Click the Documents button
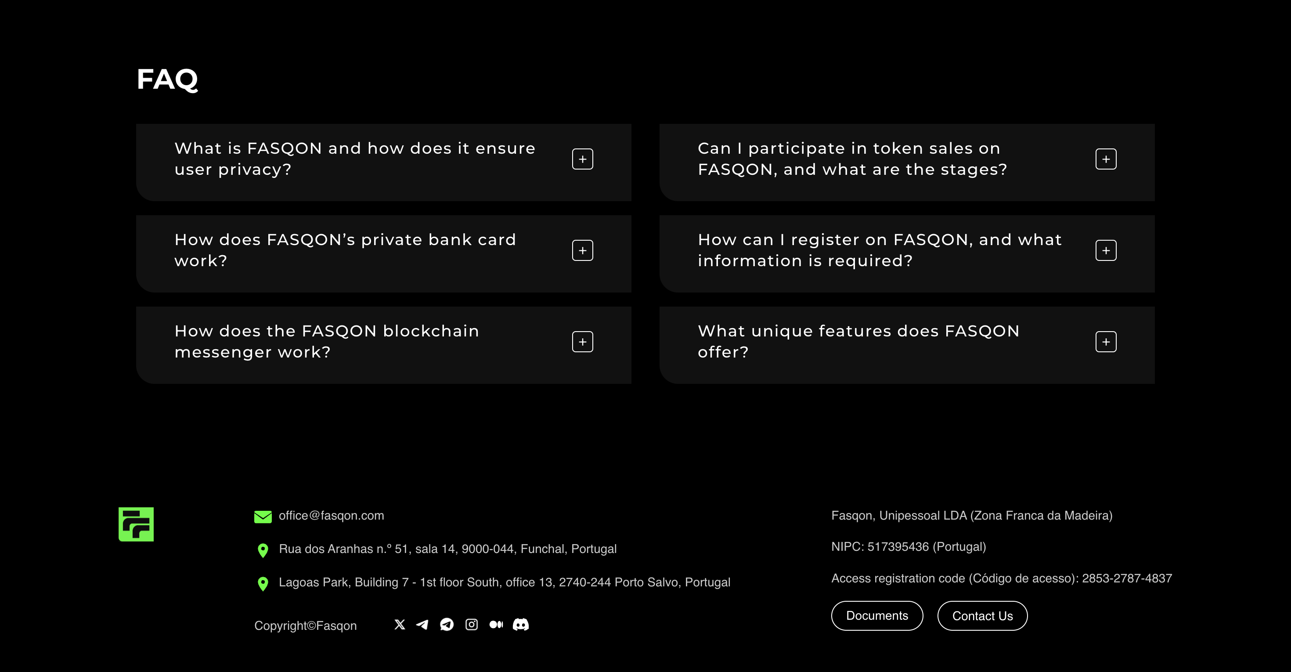 tap(877, 616)
